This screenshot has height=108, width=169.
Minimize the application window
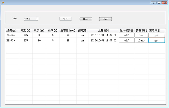coord(154,3)
